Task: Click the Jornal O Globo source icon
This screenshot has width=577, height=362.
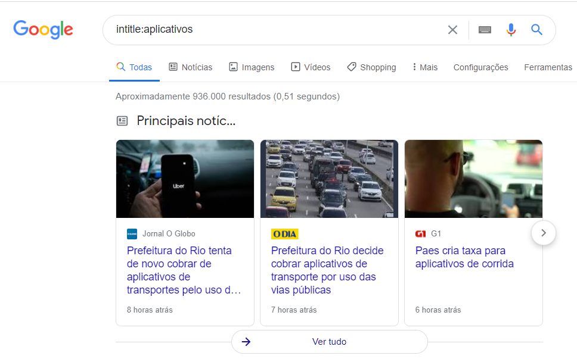Action: pyautogui.click(x=132, y=234)
